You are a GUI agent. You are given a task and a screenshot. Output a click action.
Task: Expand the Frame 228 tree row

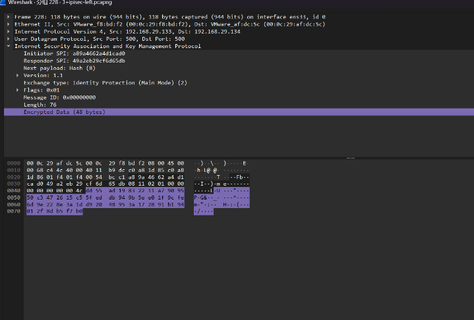(9, 17)
